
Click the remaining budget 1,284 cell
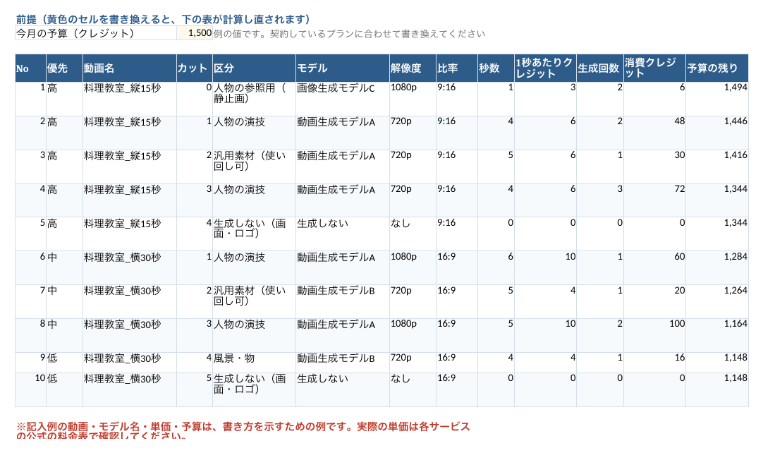click(x=716, y=268)
